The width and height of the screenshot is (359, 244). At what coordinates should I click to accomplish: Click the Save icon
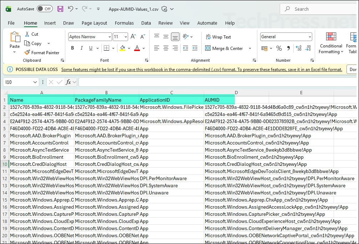pyautogui.click(x=60, y=9)
